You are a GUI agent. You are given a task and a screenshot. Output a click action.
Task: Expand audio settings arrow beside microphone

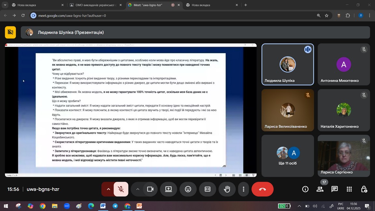click(108, 189)
